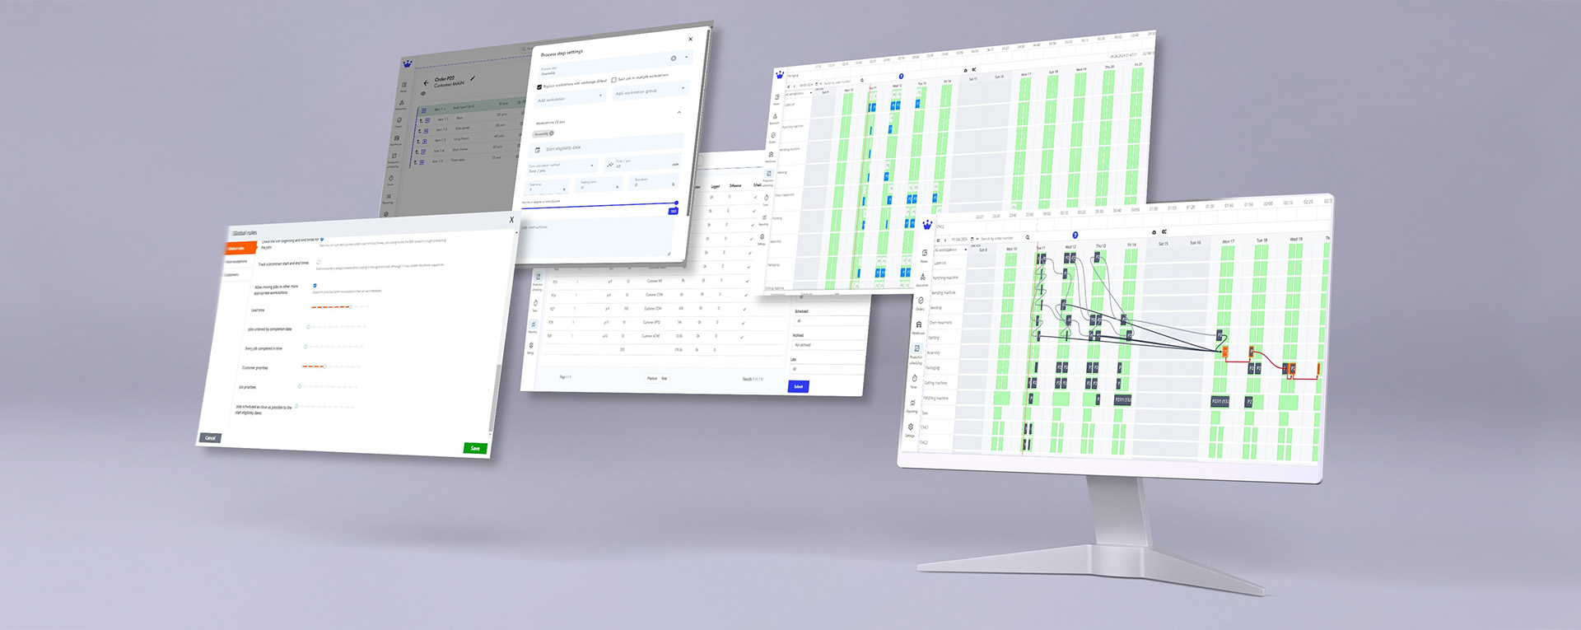Open Orders in the monitor window sidebar
The height and width of the screenshot is (630, 1581).
pyautogui.click(x=920, y=302)
